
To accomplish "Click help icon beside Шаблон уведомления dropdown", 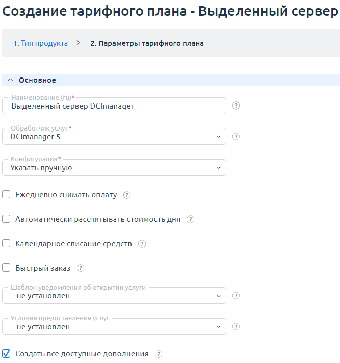I will 236,296.
